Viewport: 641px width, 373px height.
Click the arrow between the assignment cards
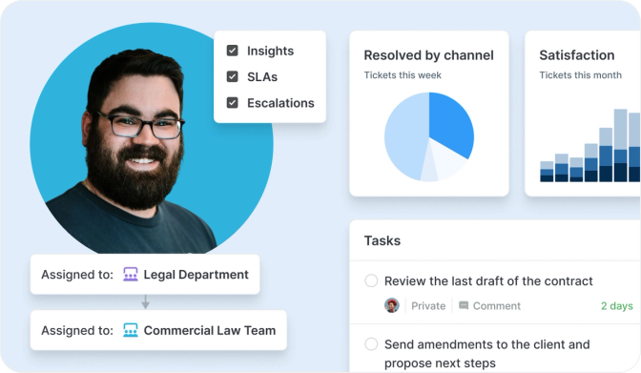[145, 301]
